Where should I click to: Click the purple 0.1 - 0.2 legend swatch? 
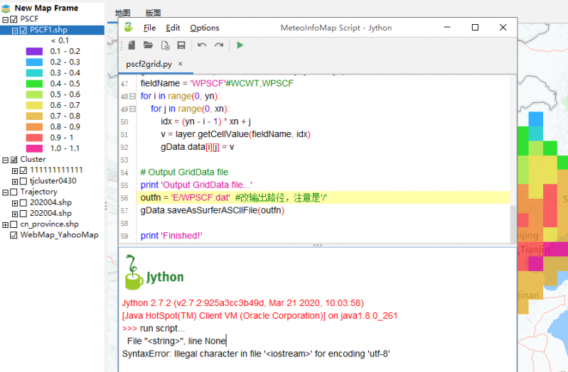point(34,52)
